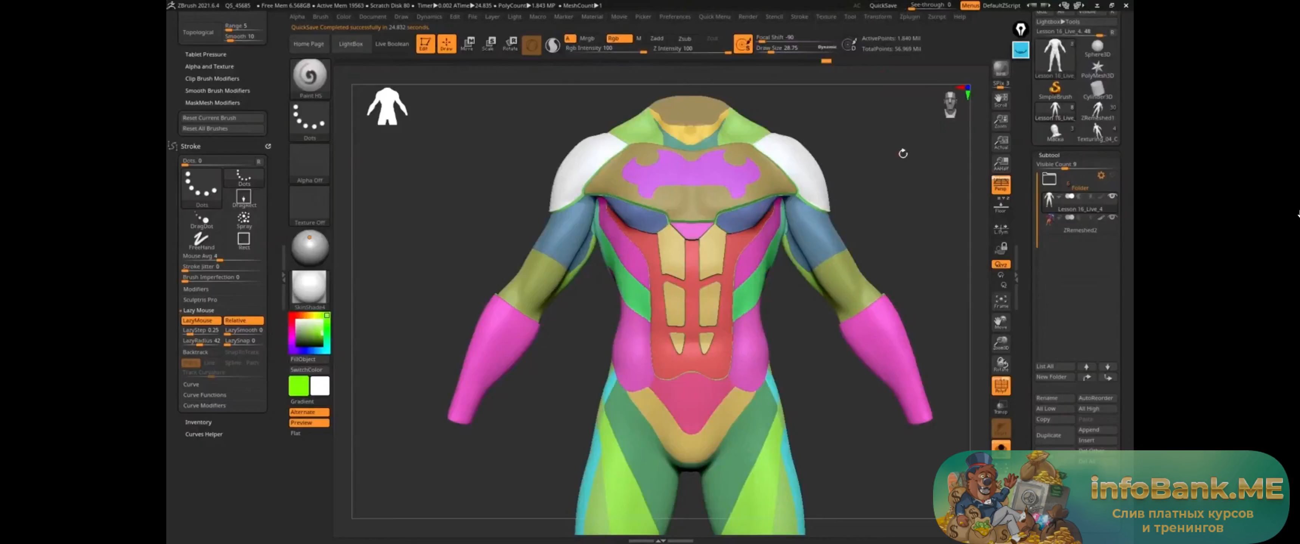Click the Actual size icon

click(x=1001, y=142)
